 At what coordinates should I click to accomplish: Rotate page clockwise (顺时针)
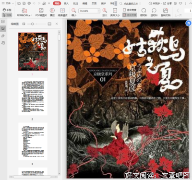pyautogui.click(x=144, y=12)
